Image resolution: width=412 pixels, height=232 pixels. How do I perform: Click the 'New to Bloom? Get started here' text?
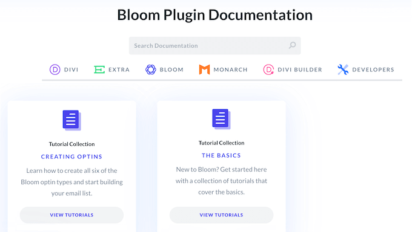pyautogui.click(x=221, y=181)
